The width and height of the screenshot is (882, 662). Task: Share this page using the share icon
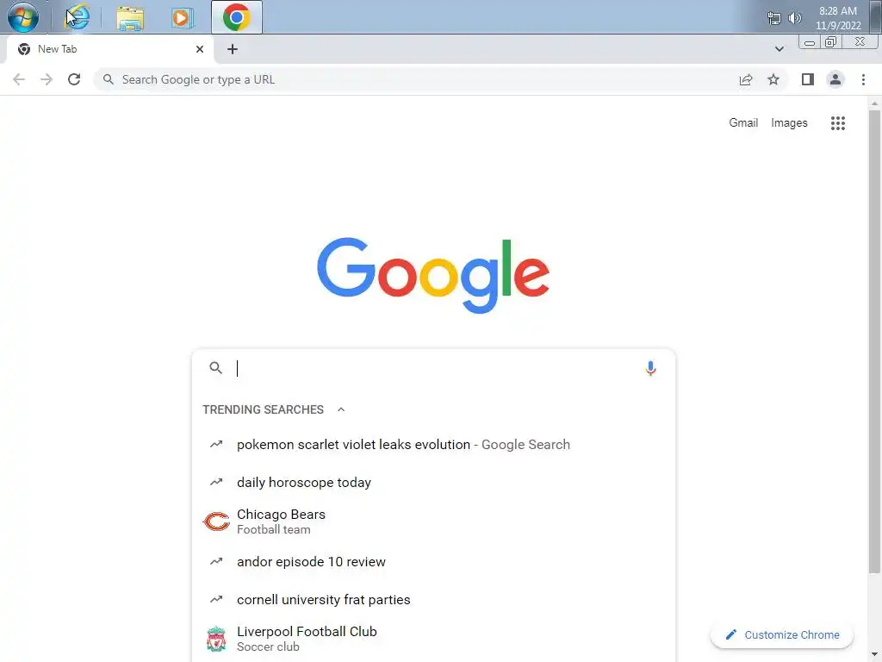coord(746,79)
